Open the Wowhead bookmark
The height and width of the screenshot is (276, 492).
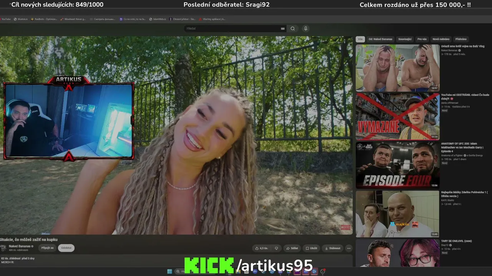pos(73,19)
